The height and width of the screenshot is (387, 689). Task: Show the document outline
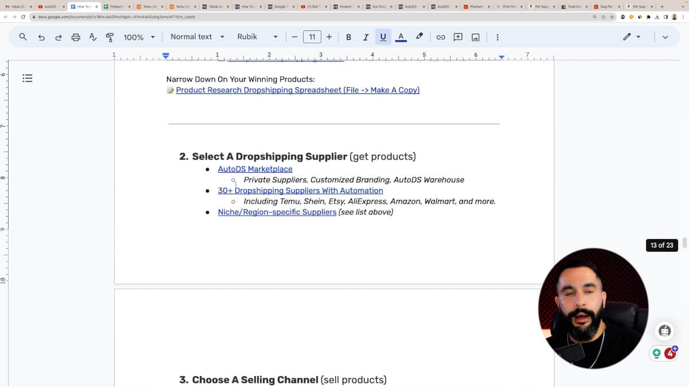point(28,78)
